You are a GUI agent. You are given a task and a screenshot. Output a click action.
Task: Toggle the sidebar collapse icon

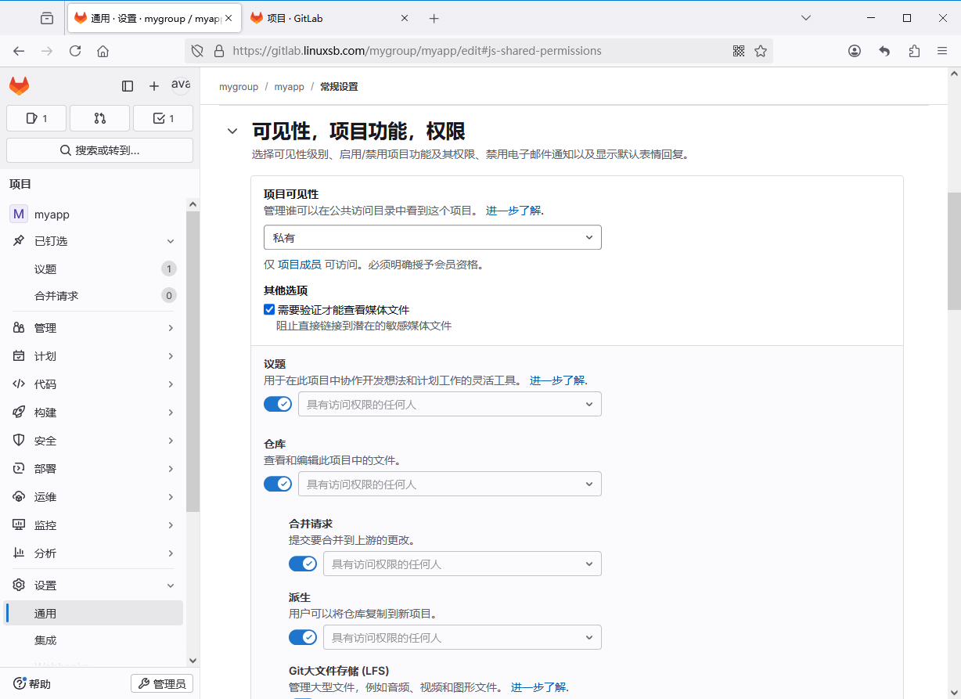pos(128,86)
